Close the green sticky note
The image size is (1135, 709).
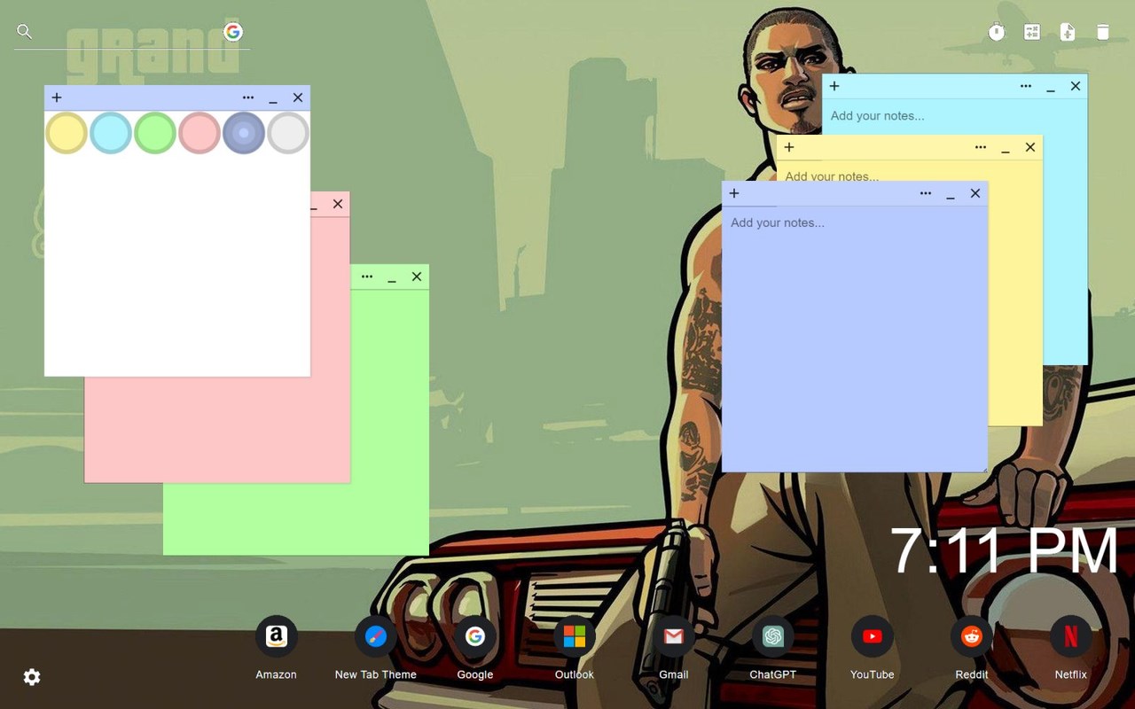417,277
